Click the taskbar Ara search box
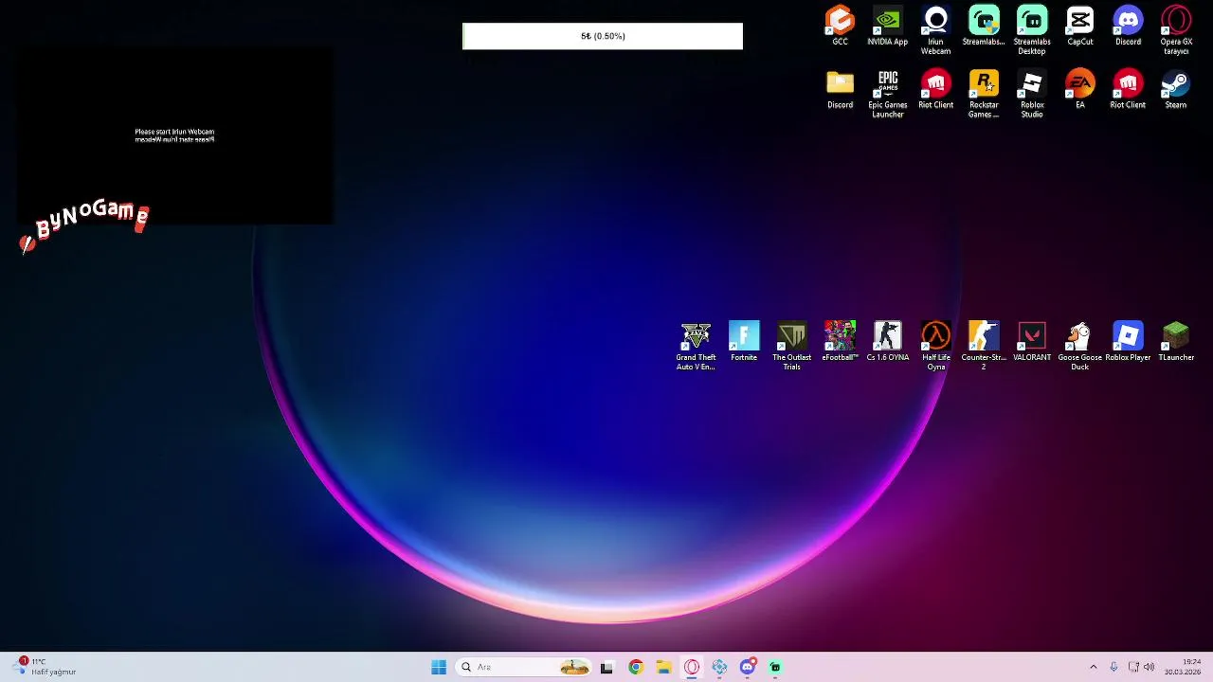 525,667
